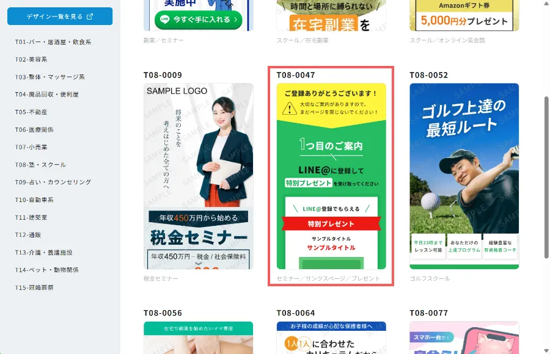Select T02-美容系 category
The image size is (550, 354).
pos(31,59)
